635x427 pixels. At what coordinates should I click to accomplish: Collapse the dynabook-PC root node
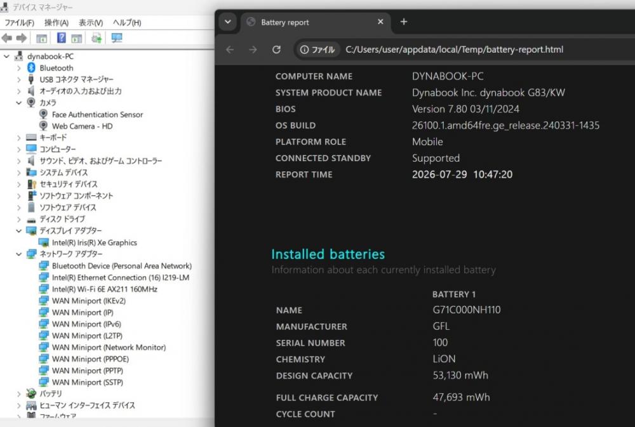click(6, 56)
